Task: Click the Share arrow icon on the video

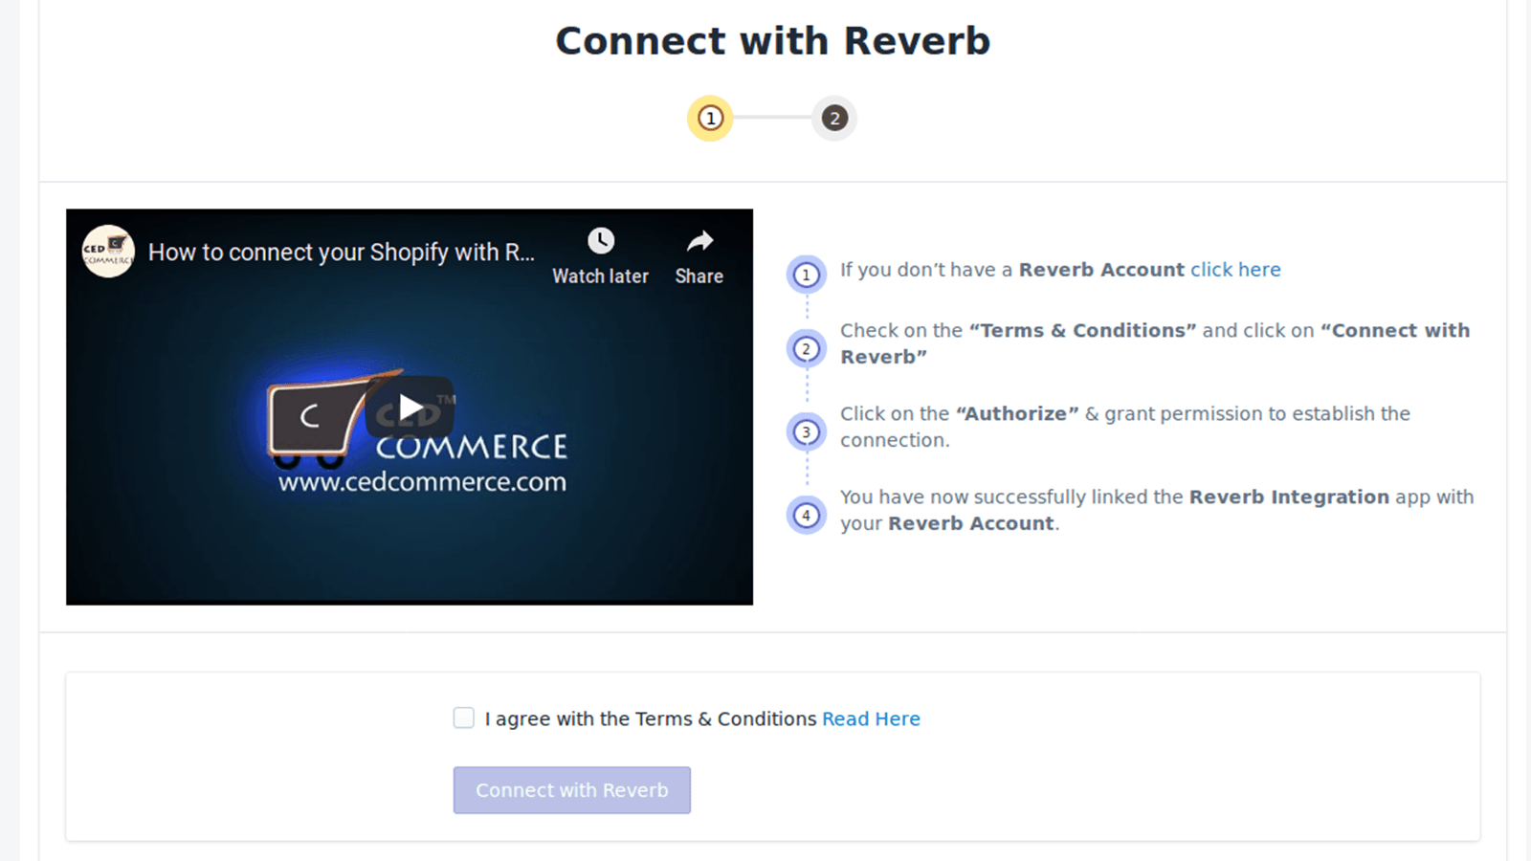Action: pos(698,241)
